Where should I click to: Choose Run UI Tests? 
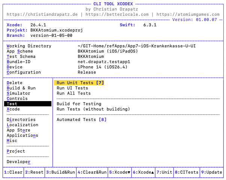tap(72, 88)
